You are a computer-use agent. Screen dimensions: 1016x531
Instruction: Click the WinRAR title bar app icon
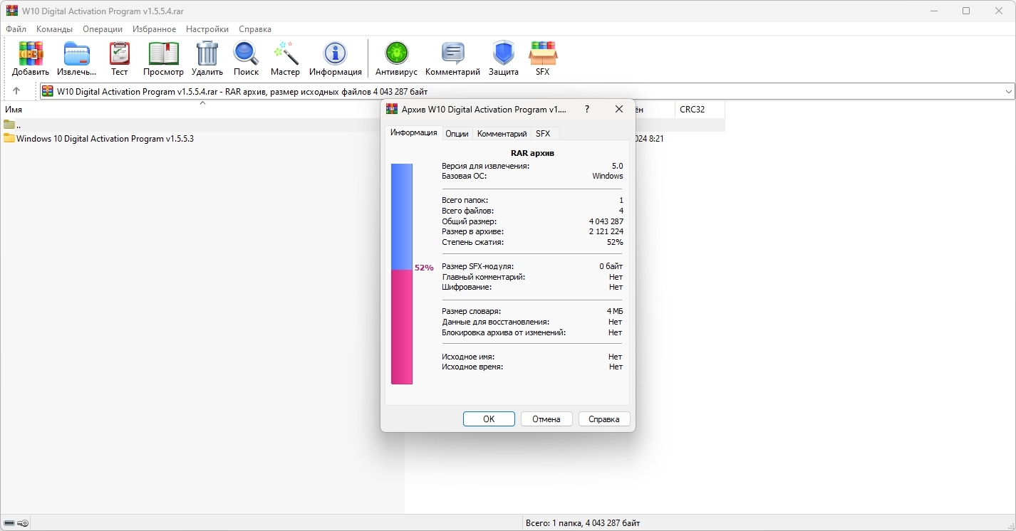tap(11, 11)
